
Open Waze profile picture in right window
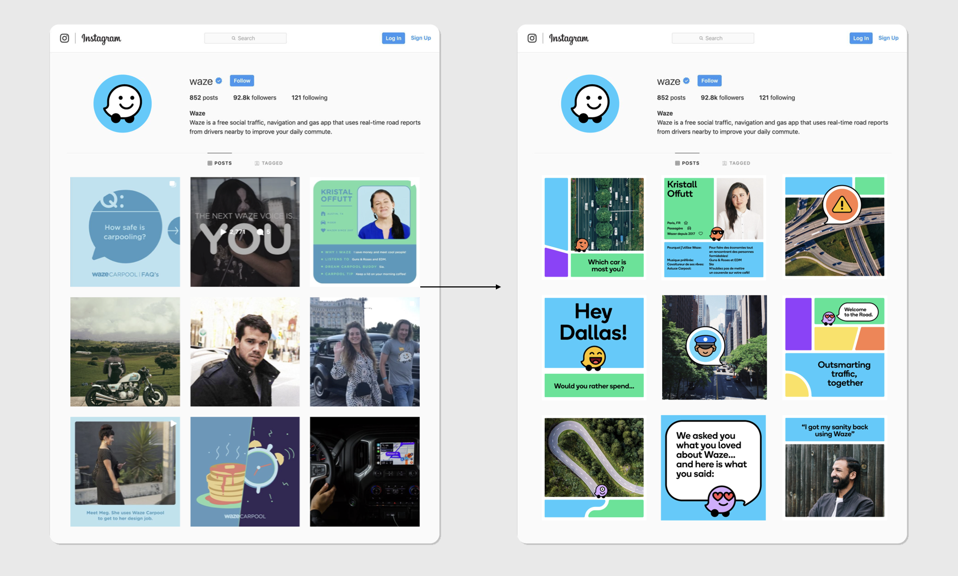590,103
